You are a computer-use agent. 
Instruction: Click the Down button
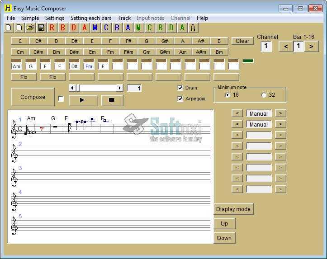224,238
